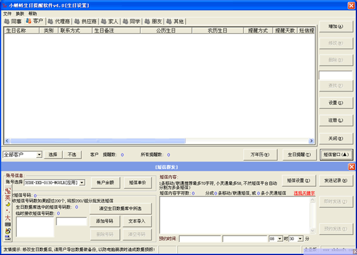Click the second 预约时间 field before the hour
The height and width of the screenshot is (255, 357).
click(245, 239)
